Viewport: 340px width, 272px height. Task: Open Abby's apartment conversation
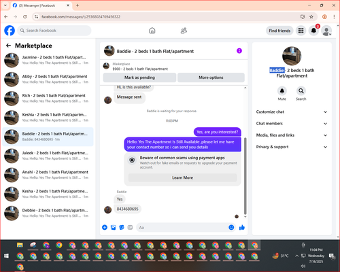(48, 79)
